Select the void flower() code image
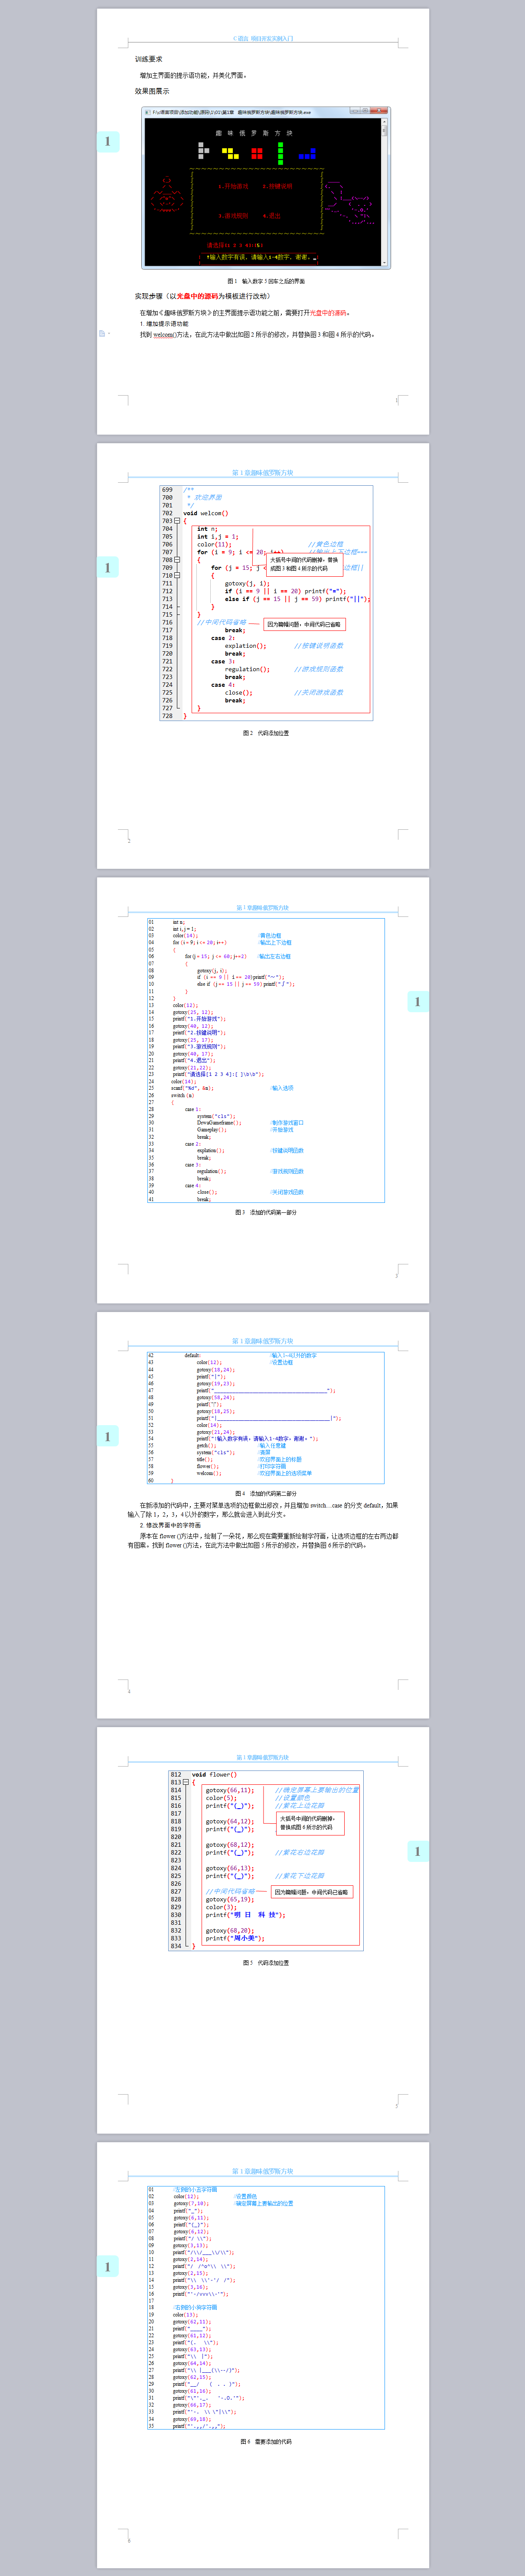This screenshot has width=525, height=2576. [266, 1860]
